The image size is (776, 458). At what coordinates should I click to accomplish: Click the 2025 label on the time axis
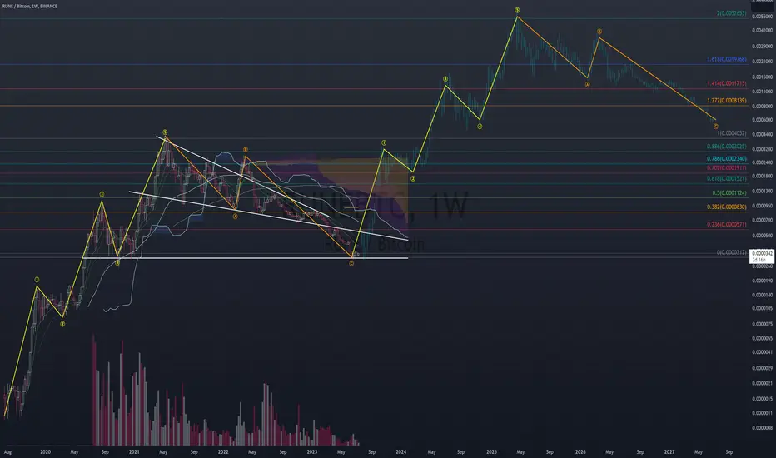coord(491,452)
